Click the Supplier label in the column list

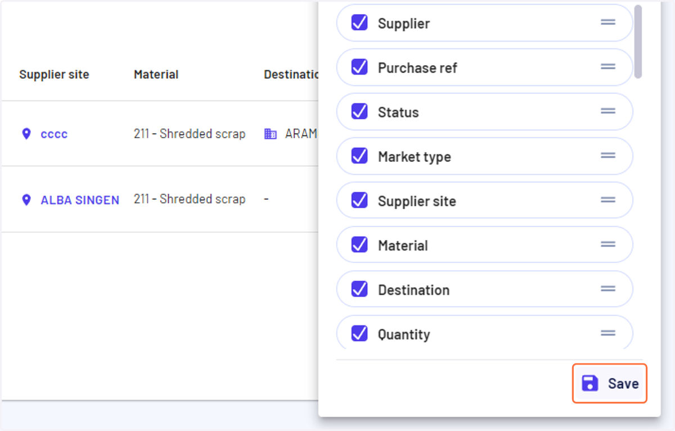click(x=404, y=24)
